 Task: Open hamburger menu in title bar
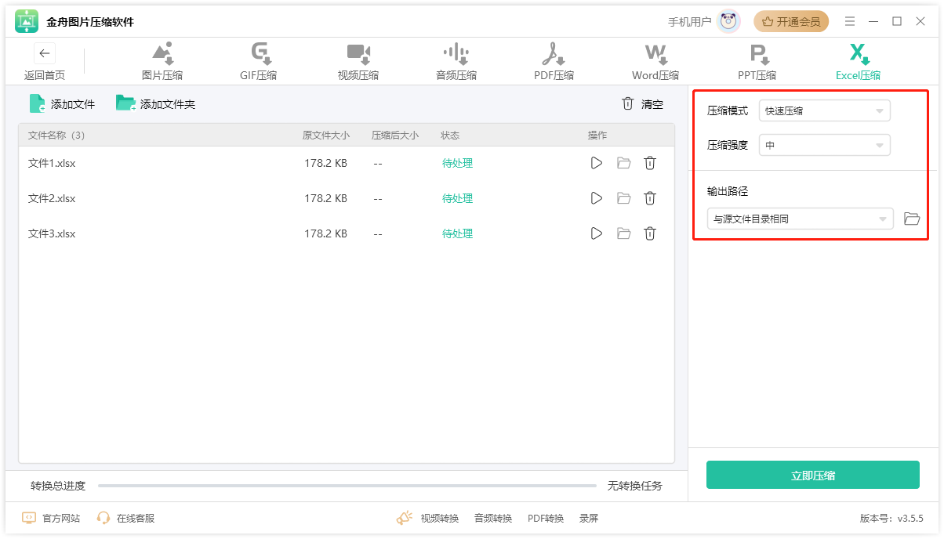click(850, 21)
